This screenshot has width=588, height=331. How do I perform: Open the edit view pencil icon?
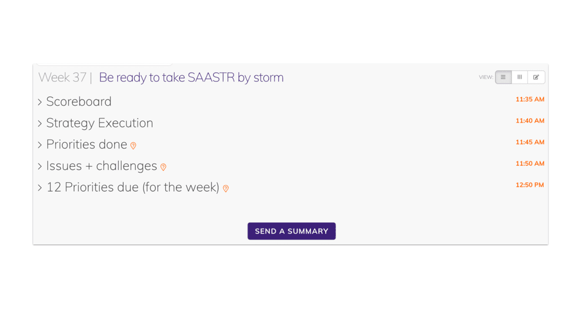[536, 77]
